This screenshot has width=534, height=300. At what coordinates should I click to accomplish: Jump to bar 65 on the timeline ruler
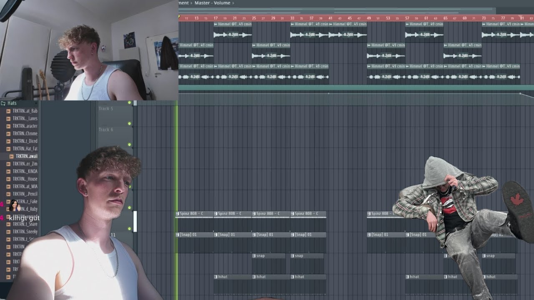[446, 18]
